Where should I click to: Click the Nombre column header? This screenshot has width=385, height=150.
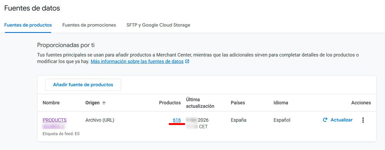(51, 103)
